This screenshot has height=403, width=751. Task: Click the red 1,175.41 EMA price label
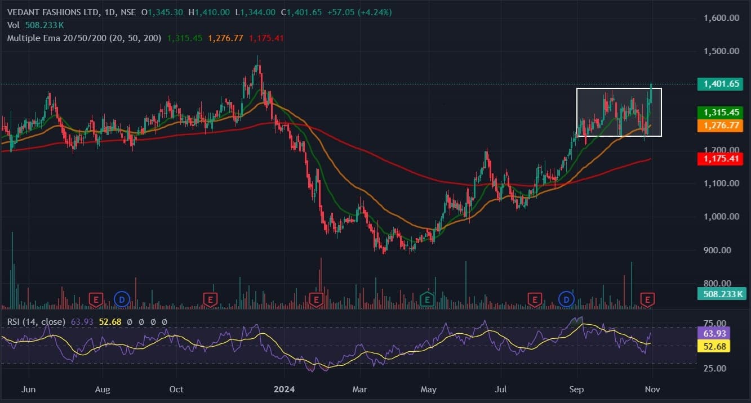point(720,159)
